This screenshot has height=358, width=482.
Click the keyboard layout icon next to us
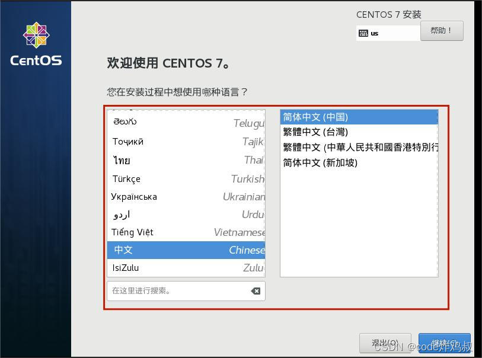pyautogui.click(x=363, y=33)
